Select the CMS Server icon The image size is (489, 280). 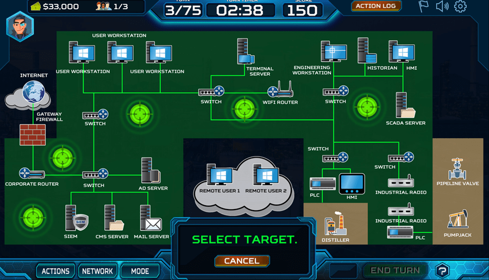(114, 218)
